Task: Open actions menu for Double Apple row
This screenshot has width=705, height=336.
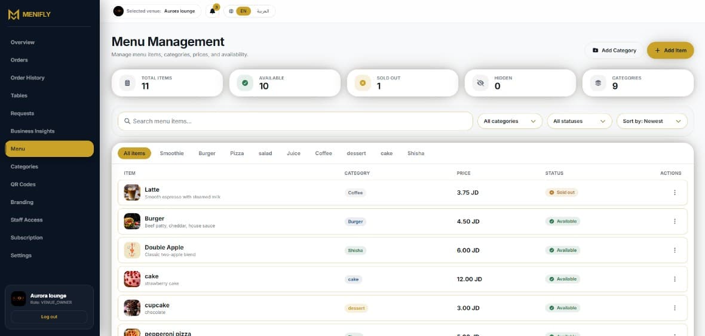Action: tap(675, 250)
